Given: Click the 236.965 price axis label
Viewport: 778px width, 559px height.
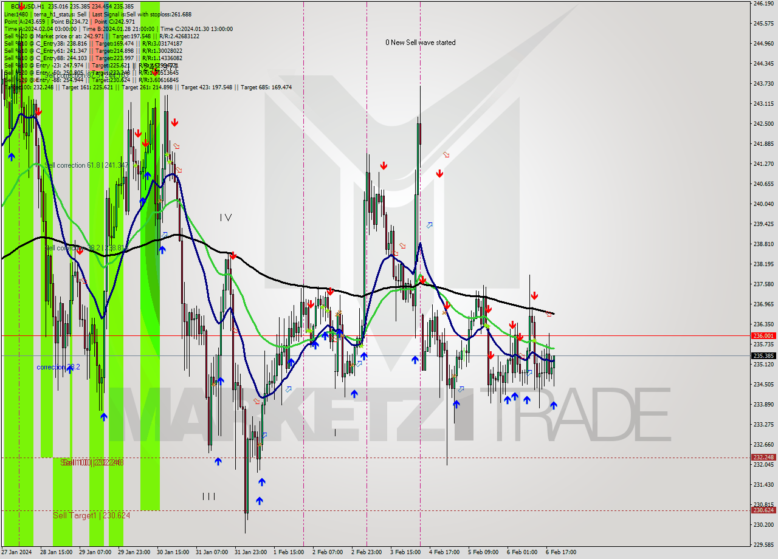Looking at the screenshot, I should [x=763, y=304].
